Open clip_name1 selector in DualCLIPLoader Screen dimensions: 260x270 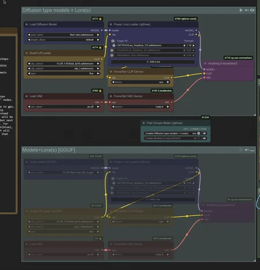[x=64, y=64]
